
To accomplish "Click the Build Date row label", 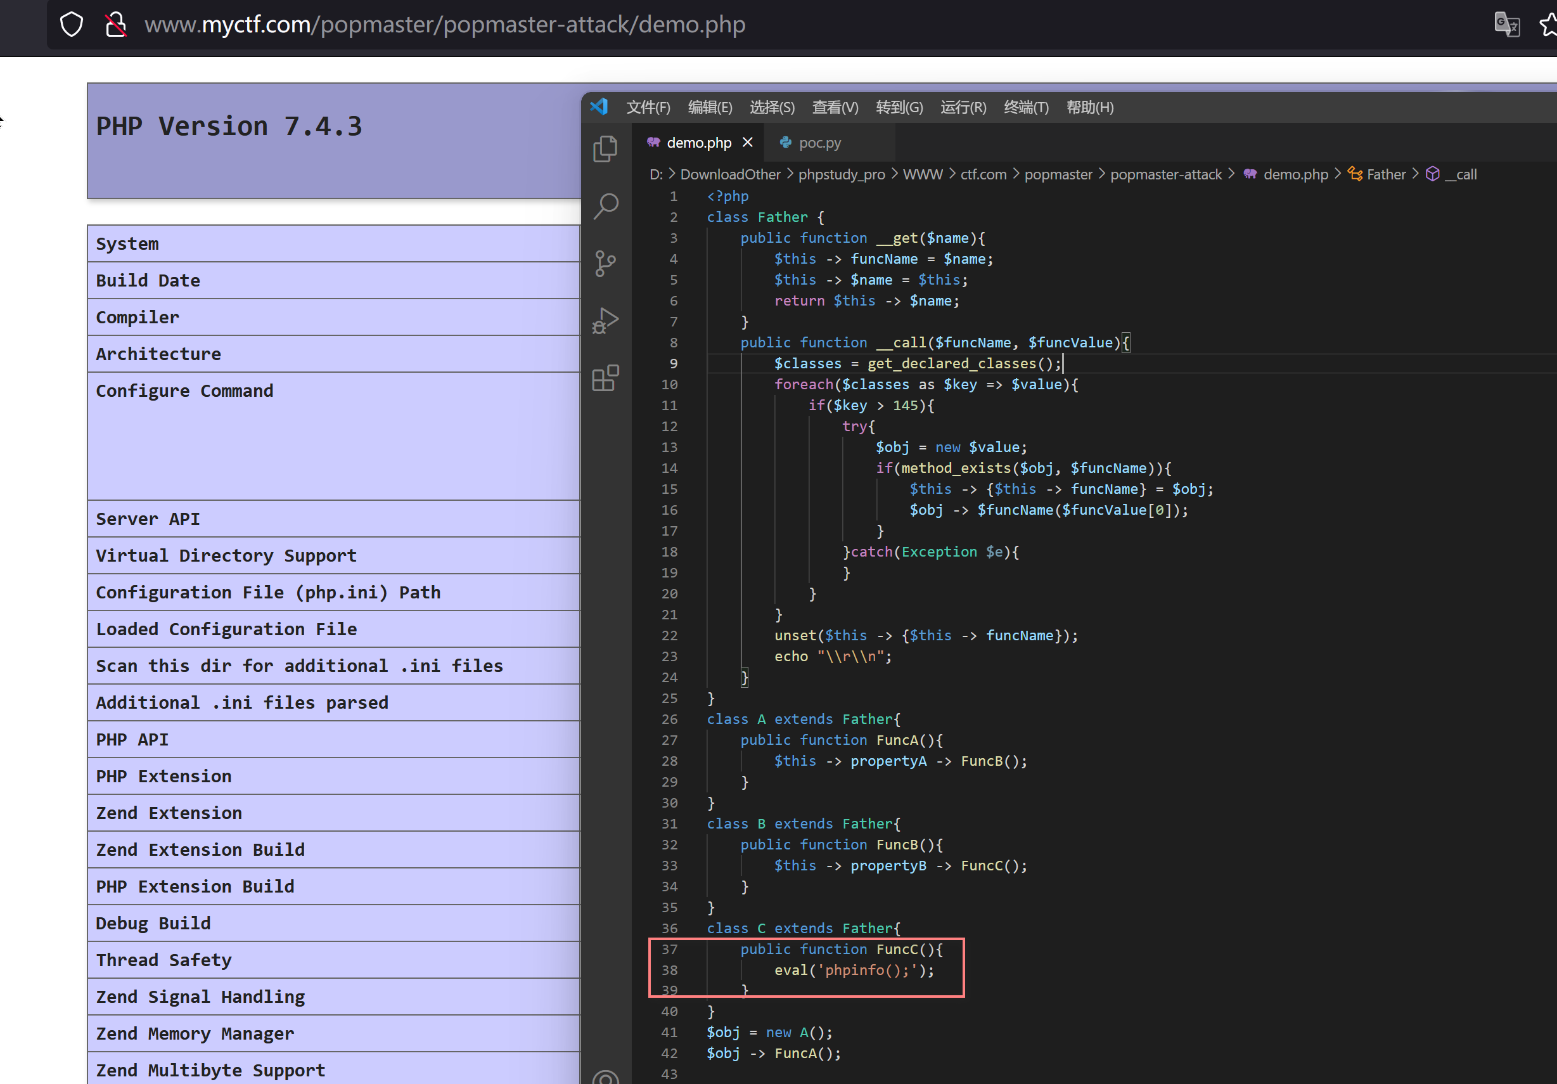I will (148, 281).
